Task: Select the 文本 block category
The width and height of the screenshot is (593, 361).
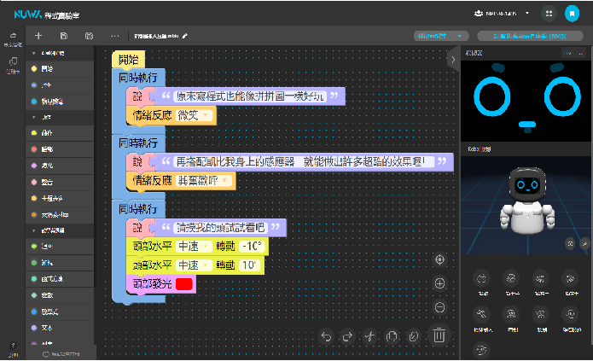Action: click(48, 327)
